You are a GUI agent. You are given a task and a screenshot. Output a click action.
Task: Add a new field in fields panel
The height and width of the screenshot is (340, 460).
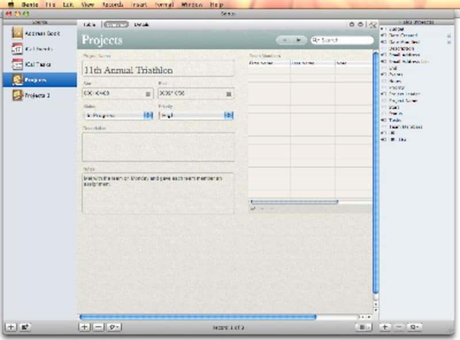pos(385,327)
